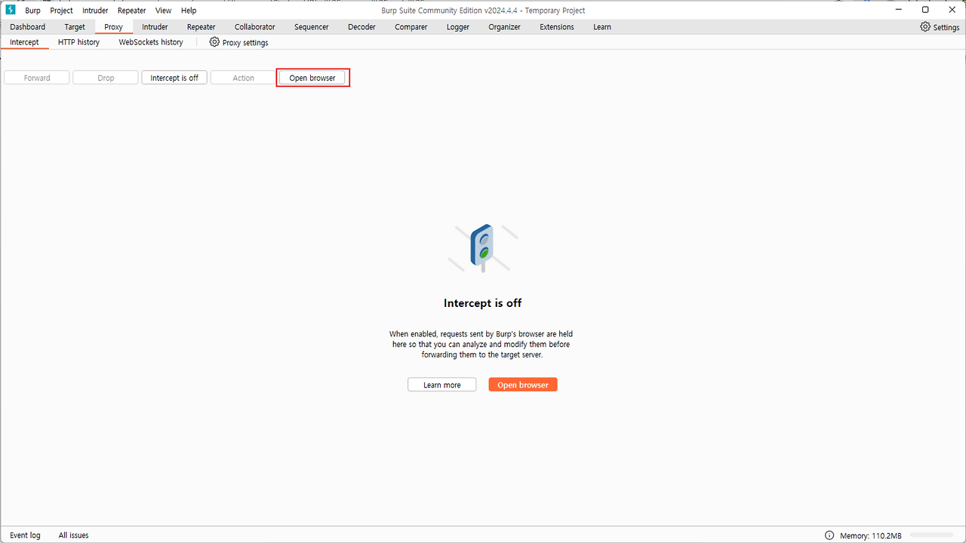Screen dimensions: 966x543
Task: Switch to the HTTP history tab
Action: pos(78,42)
